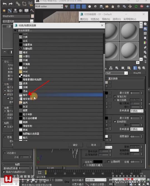150x186 pixels.
Task: Open the Create command panel tab
Action: 4,11
